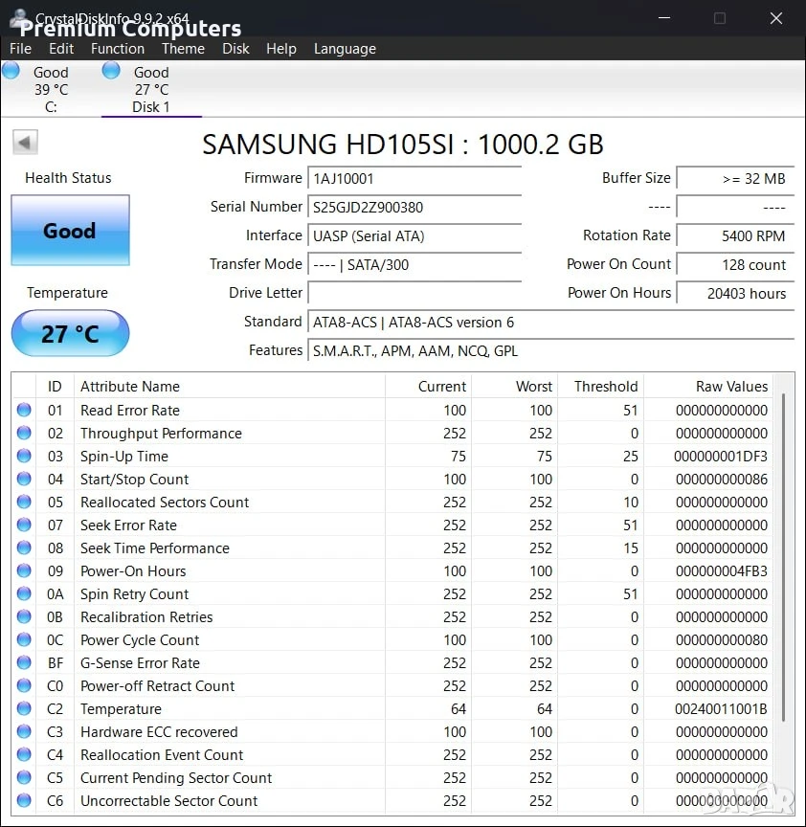Click the attribute list vertical scrollbar
806x827 pixels.
pos(784,593)
